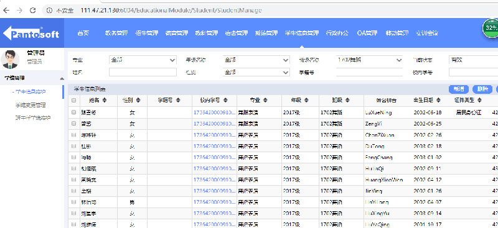The image size is (498, 228).
Task: Sort by the 出生日期 column arrows
Action: point(438,100)
